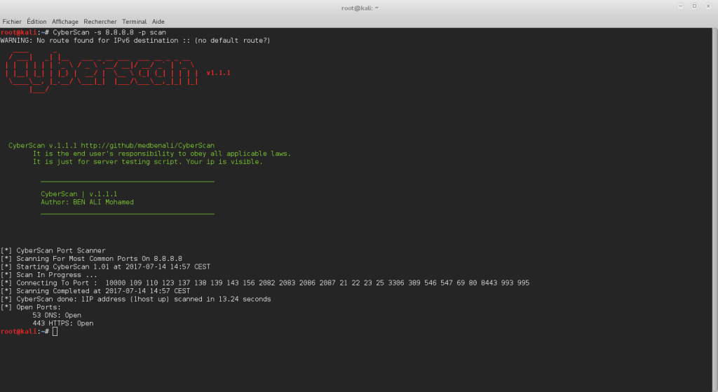
Task: Click the IPv6 WARNING message line
Action: point(135,40)
